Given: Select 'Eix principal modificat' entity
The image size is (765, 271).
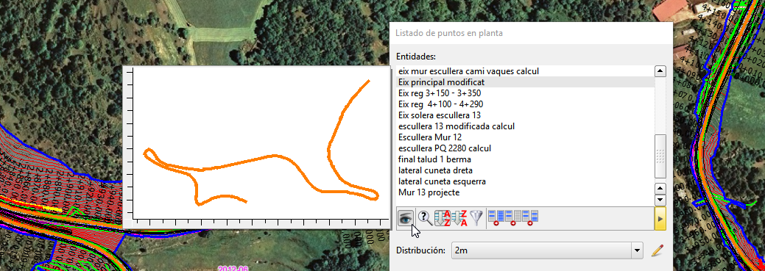Looking at the screenshot, I should click(x=525, y=82).
